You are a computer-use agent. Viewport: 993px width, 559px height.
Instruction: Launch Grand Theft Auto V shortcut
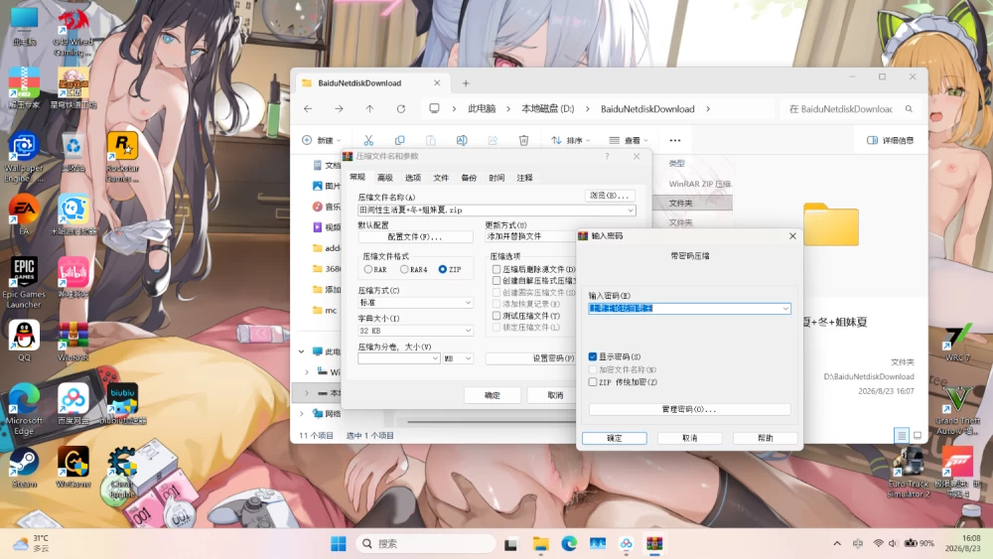[x=957, y=409]
